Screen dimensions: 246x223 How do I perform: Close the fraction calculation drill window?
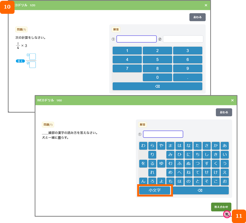click(206, 5)
